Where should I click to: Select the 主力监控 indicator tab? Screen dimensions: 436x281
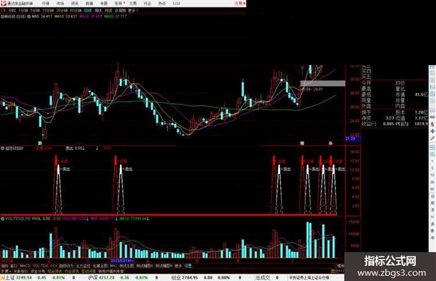83,266
